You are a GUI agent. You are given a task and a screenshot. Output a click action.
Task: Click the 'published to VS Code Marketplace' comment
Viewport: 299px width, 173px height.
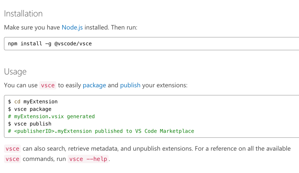[101, 131]
